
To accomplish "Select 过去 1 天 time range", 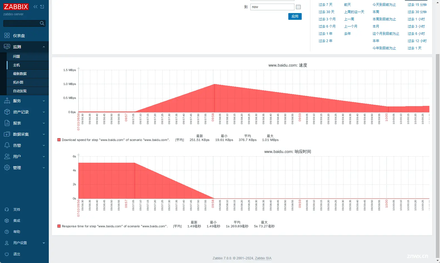I will (415, 48).
